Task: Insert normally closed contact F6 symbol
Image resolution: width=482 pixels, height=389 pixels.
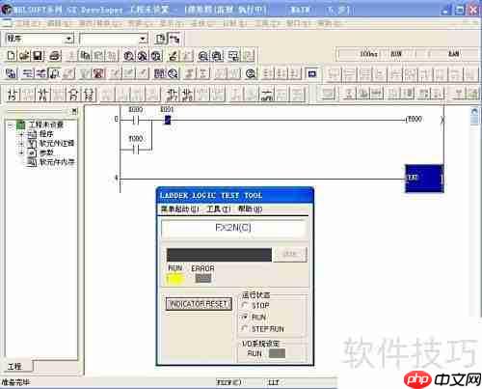Action: point(42,95)
